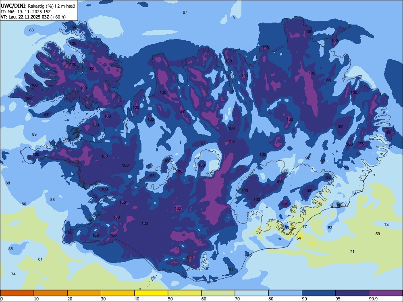Pick the pale blue 70–80 legend swatch
The width and height of the screenshot is (403, 302).
click(x=251, y=293)
